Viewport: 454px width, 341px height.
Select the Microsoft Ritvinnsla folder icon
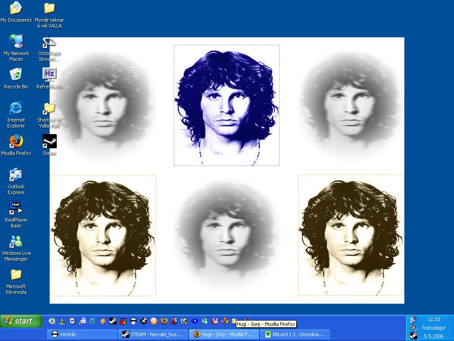click(16, 281)
